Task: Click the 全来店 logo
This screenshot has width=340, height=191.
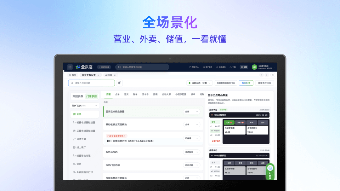Action: tap(84, 67)
